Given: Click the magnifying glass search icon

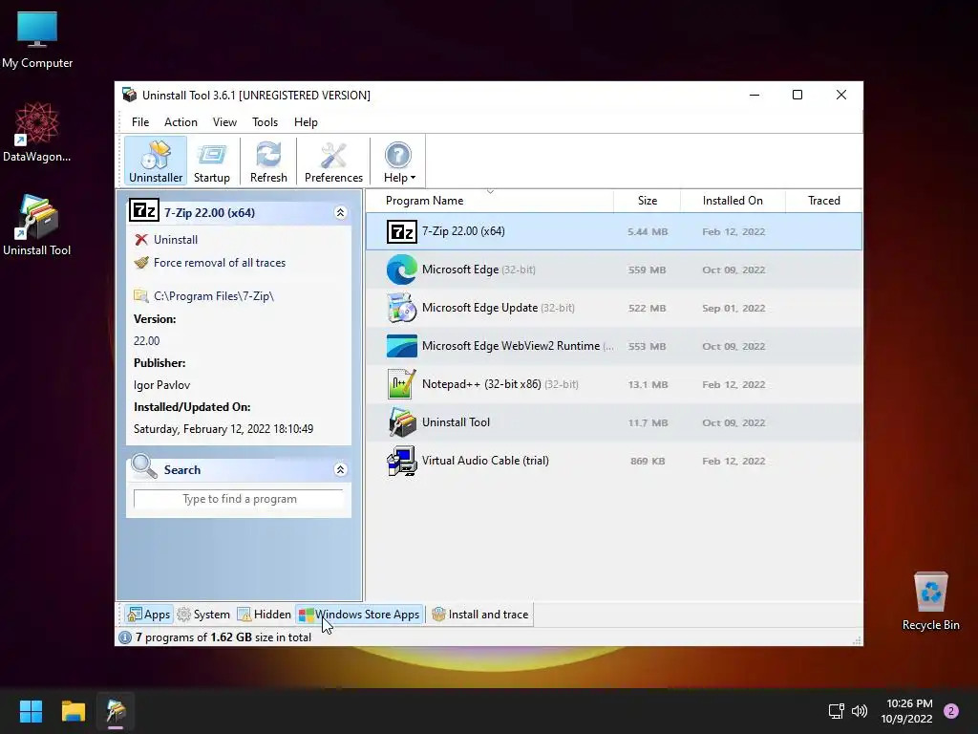Looking at the screenshot, I should (144, 466).
